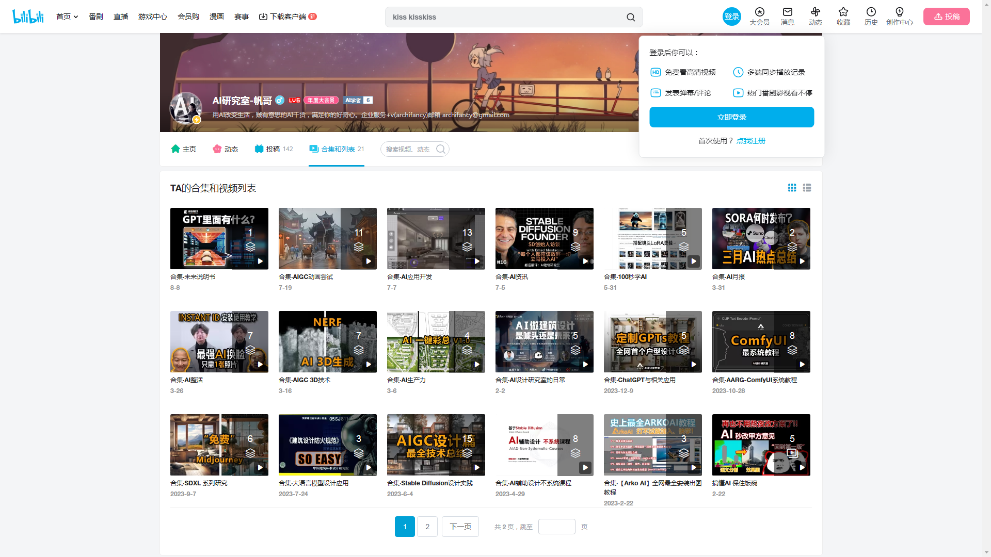Click the 下载客户端 download icon
Image resolution: width=991 pixels, height=557 pixels.
263,17
